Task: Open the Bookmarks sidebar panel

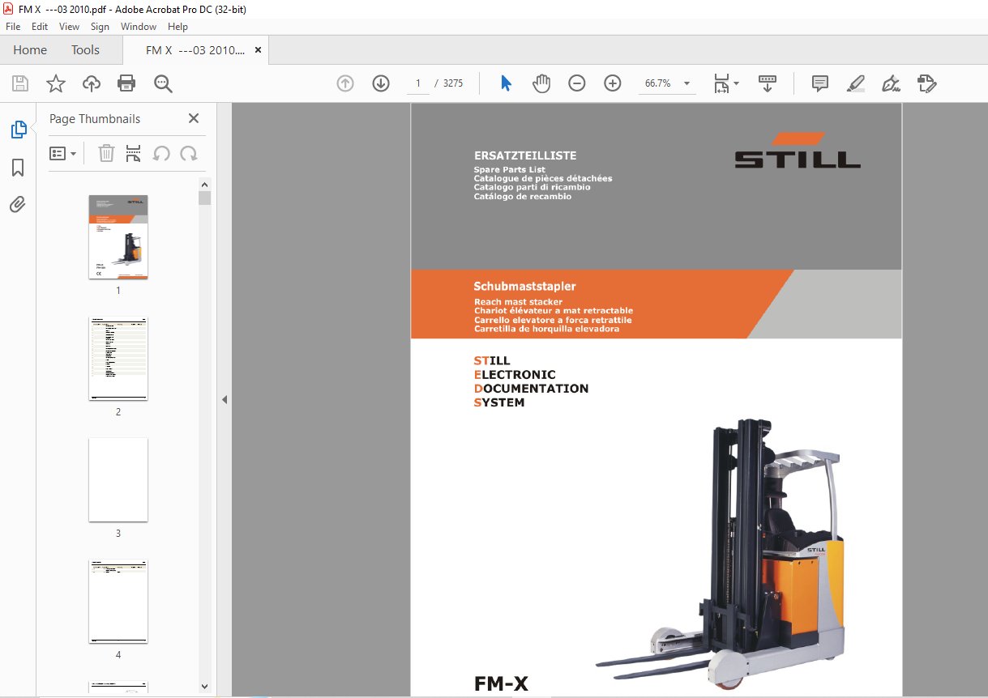Action: 18,168
